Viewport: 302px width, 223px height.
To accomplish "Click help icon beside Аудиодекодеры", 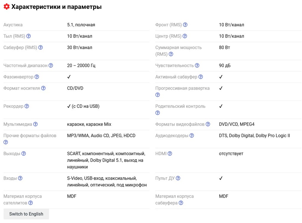I will coord(192,136).
